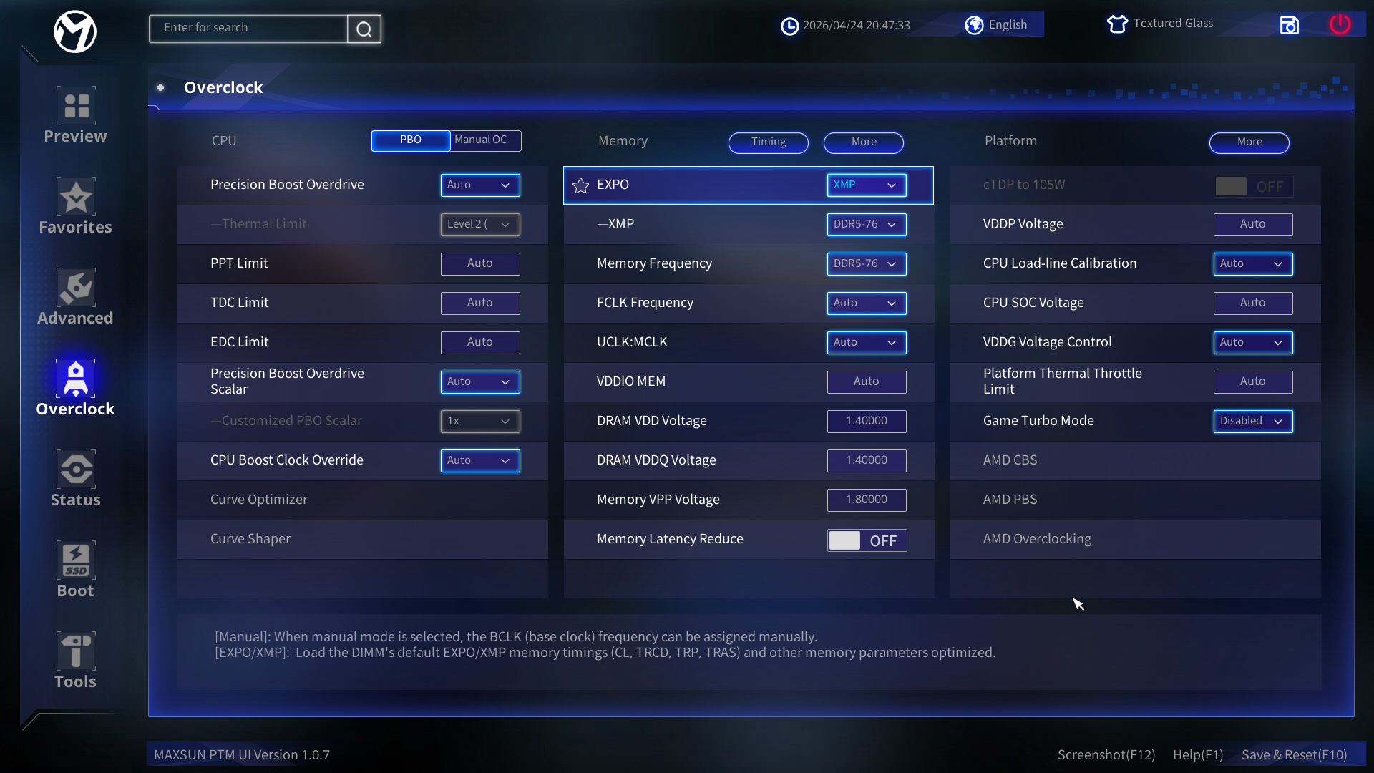Open Game Turbo Mode dropdown
1374x773 pixels.
(x=1253, y=422)
